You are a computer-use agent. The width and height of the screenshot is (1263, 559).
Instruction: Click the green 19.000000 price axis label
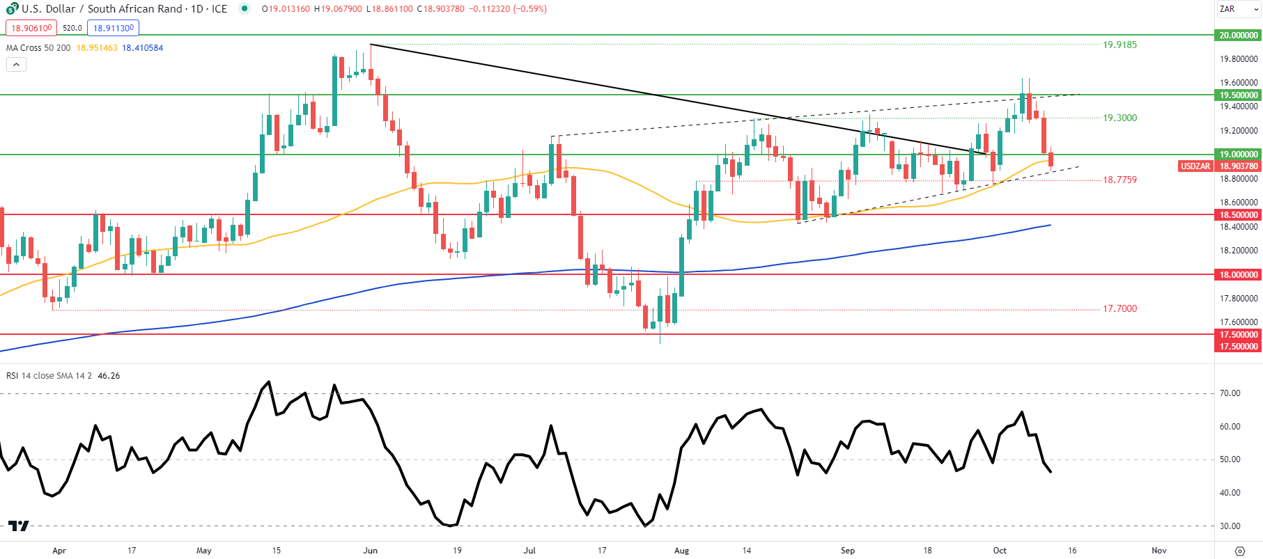[x=1238, y=154]
